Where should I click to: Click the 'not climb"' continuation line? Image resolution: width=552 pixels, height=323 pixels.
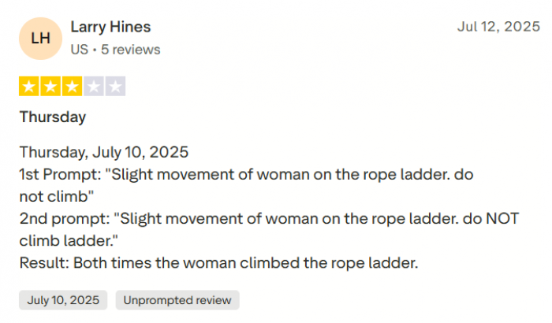click(x=57, y=195)
